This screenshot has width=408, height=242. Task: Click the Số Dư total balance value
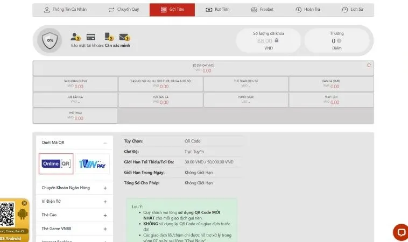(207, 70)
